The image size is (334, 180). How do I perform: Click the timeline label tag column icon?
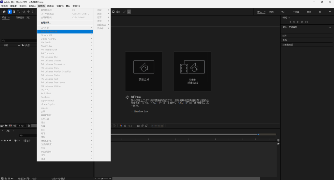(x=15, y=140)
